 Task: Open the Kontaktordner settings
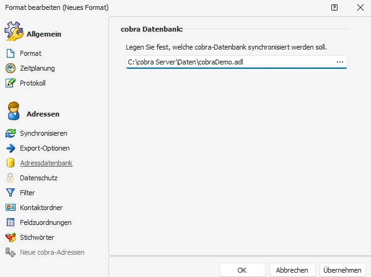pos(41,208)
